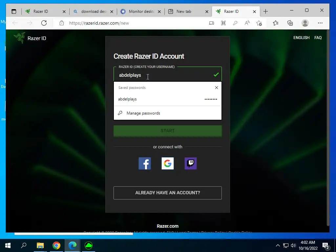View site information lock icon

click(62, 23)
